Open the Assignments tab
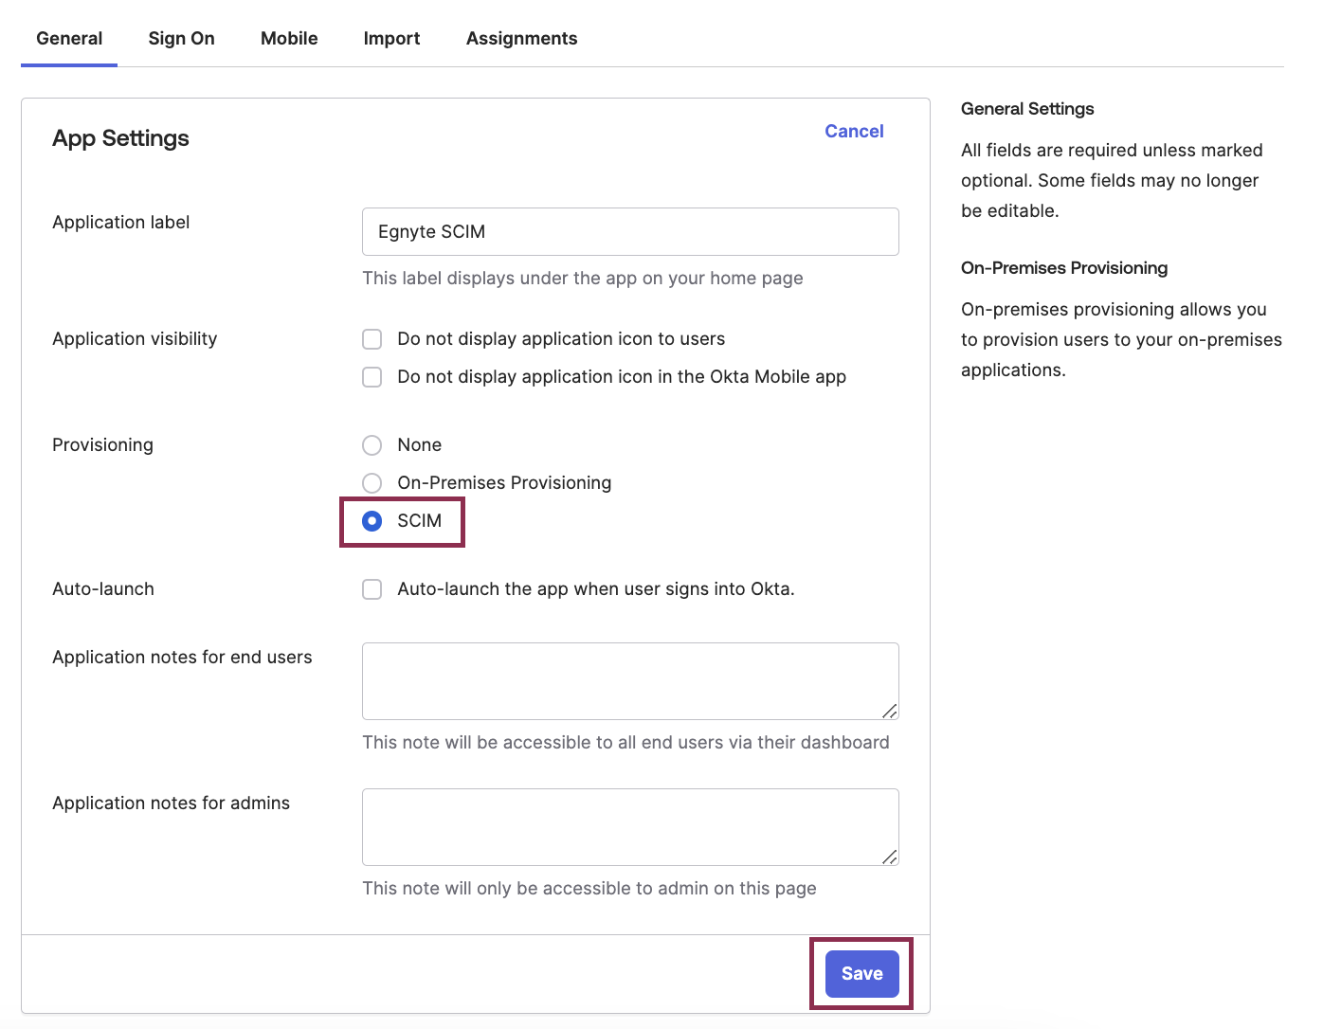1323x1029 pixels. pyautogui.click(x=521, y=38)
